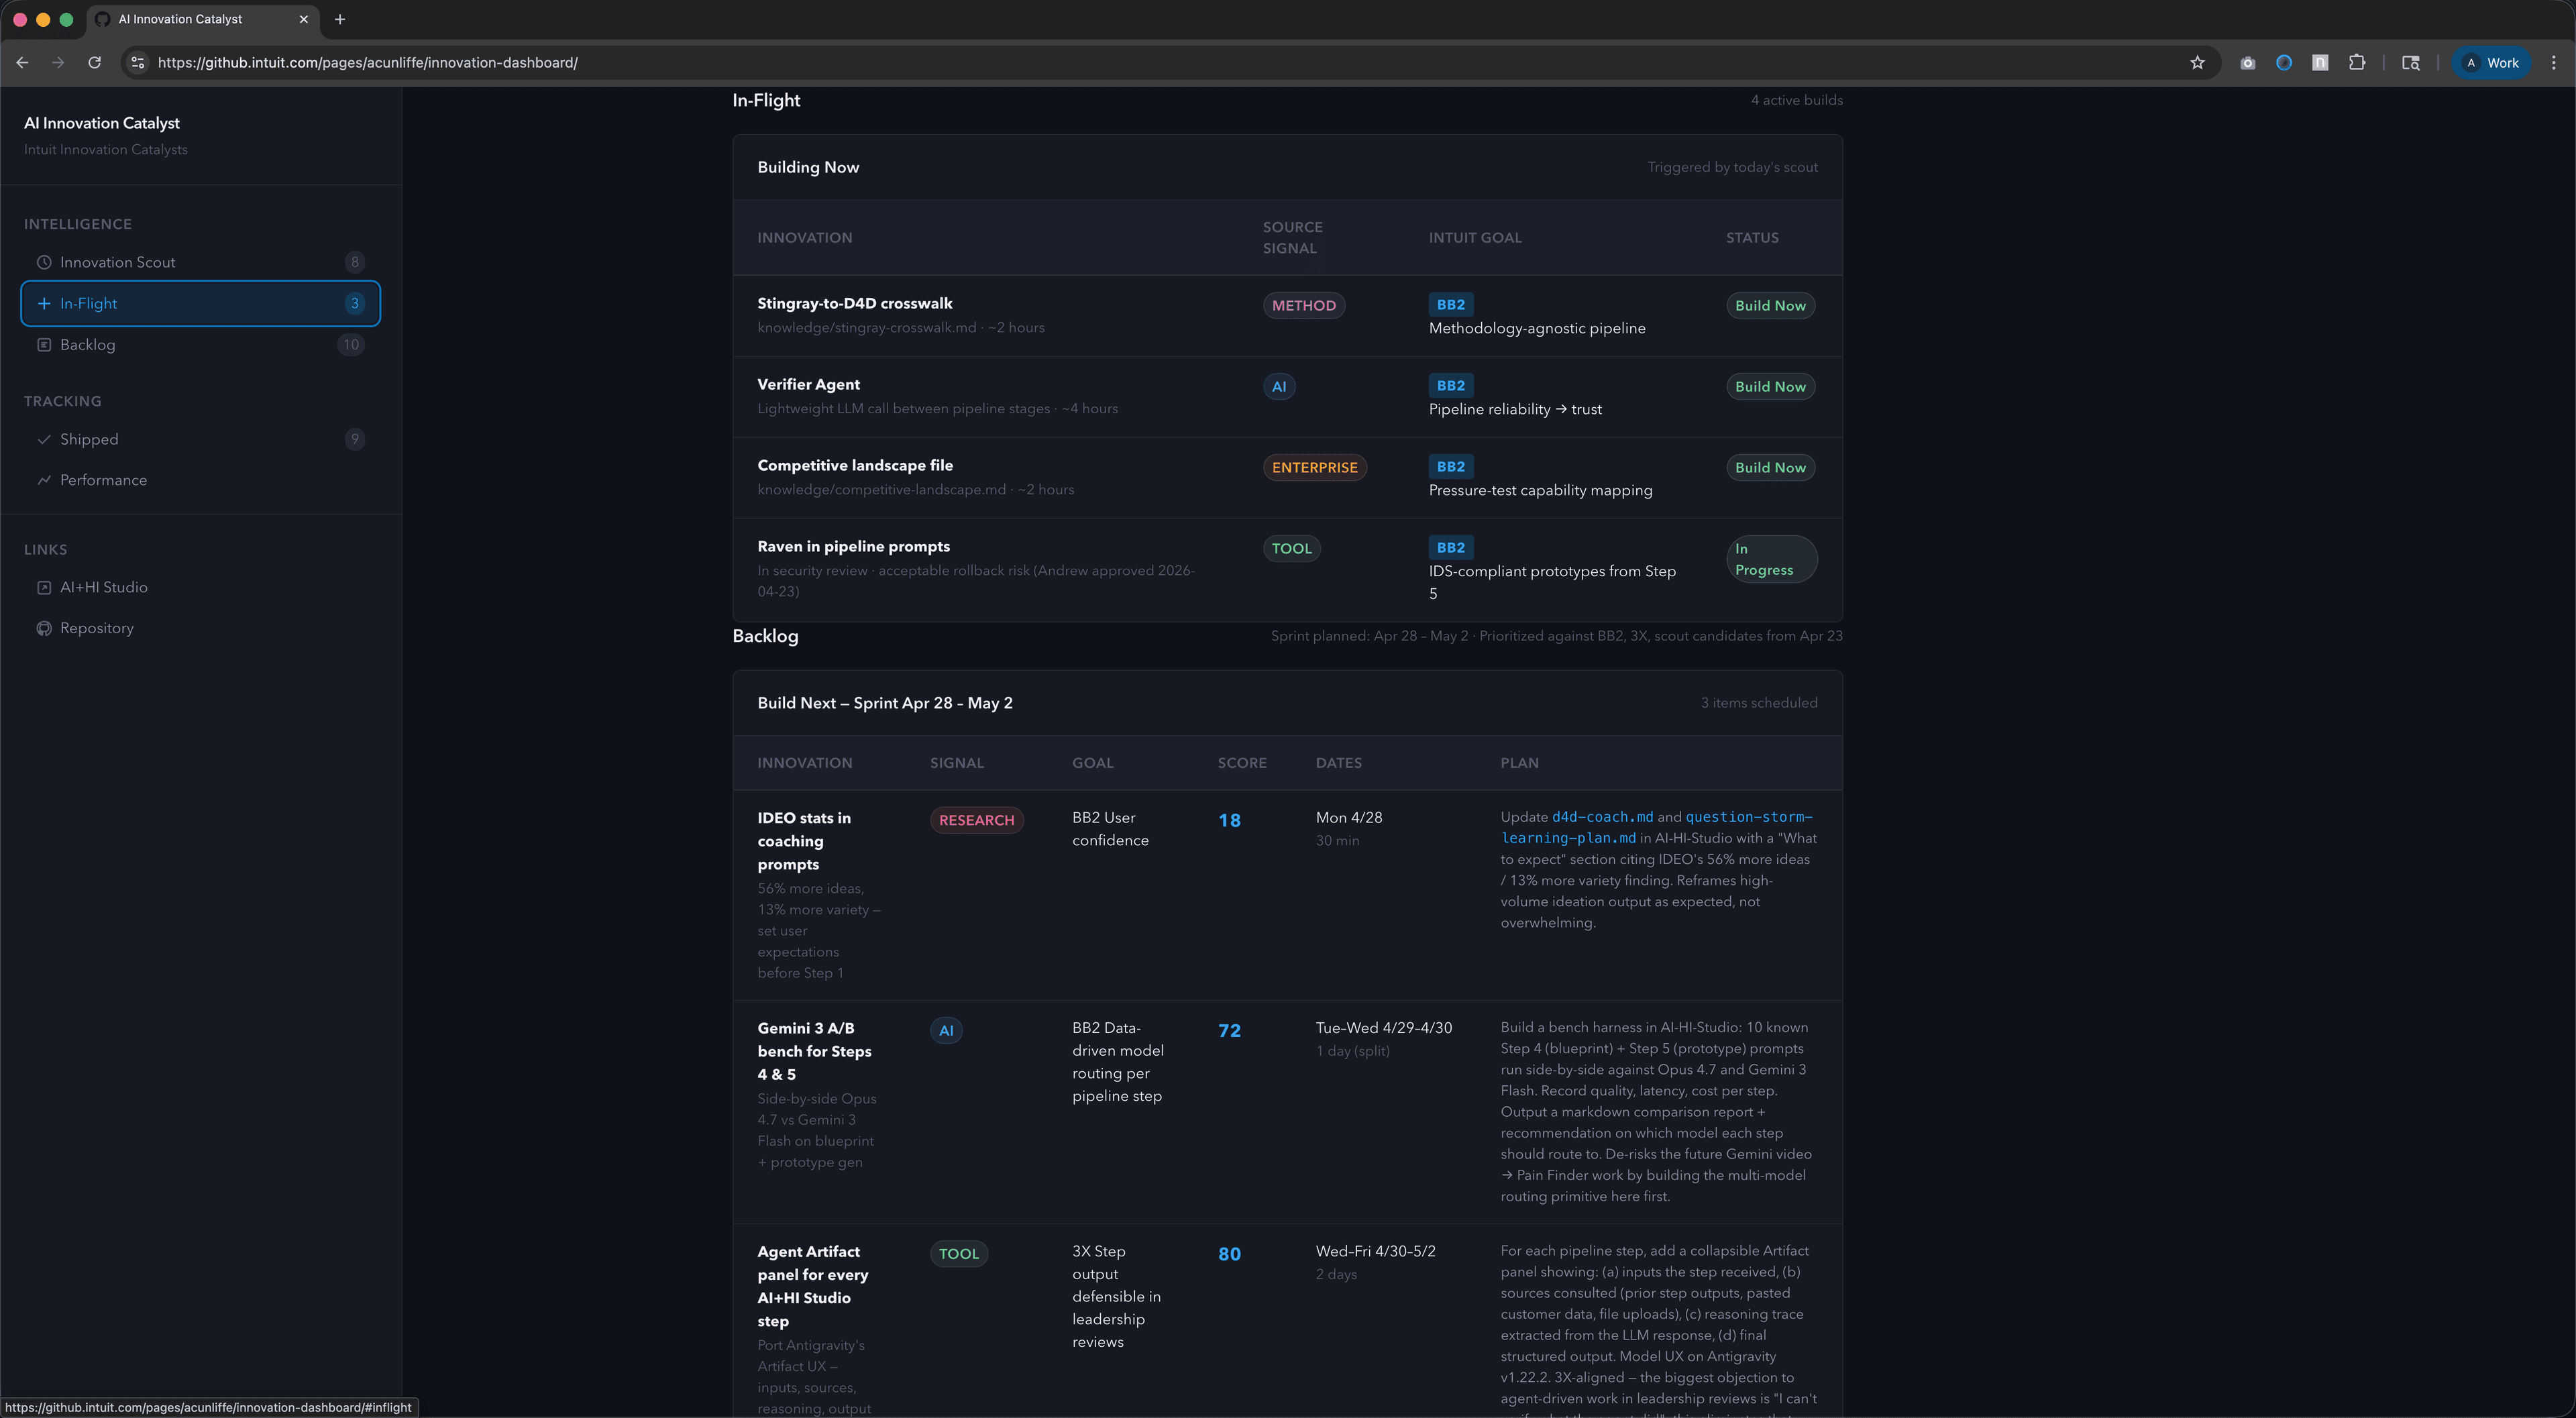Image resolution: width=2576 pixels, height=1418 pixels.
Task: Click the Stingray-to-D4D crosswalk title
Action: coord(855,303)
